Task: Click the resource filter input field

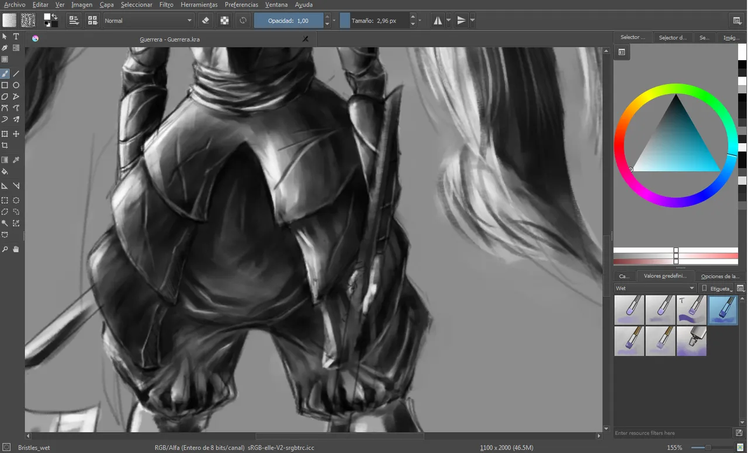Action: pyautogui.click(x=673, y=433)
